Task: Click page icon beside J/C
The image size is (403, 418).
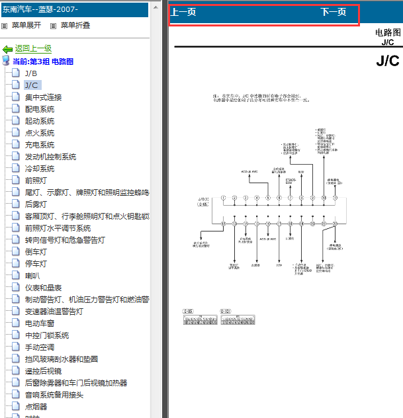Action: coord(16,85)
